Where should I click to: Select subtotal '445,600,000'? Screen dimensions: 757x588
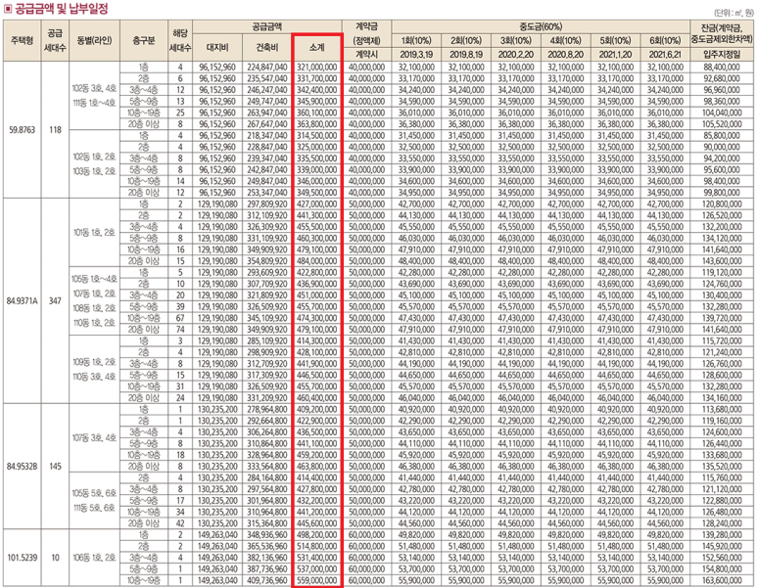pyautogui.click(x=316, y=523)
